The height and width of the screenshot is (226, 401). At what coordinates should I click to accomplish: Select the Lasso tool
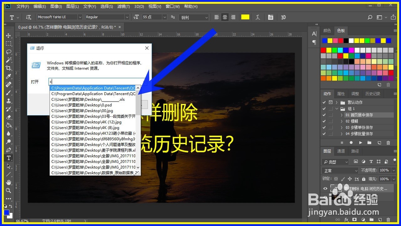point(8,52)
